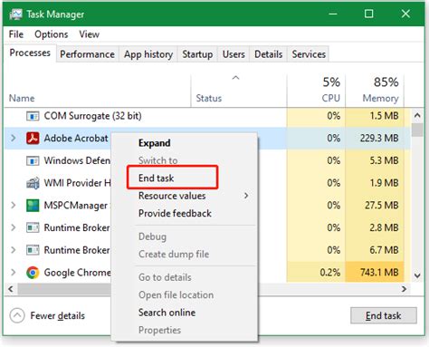Click the column sort-direction chevron above Status
429x347 pixels.
[235, 78]
